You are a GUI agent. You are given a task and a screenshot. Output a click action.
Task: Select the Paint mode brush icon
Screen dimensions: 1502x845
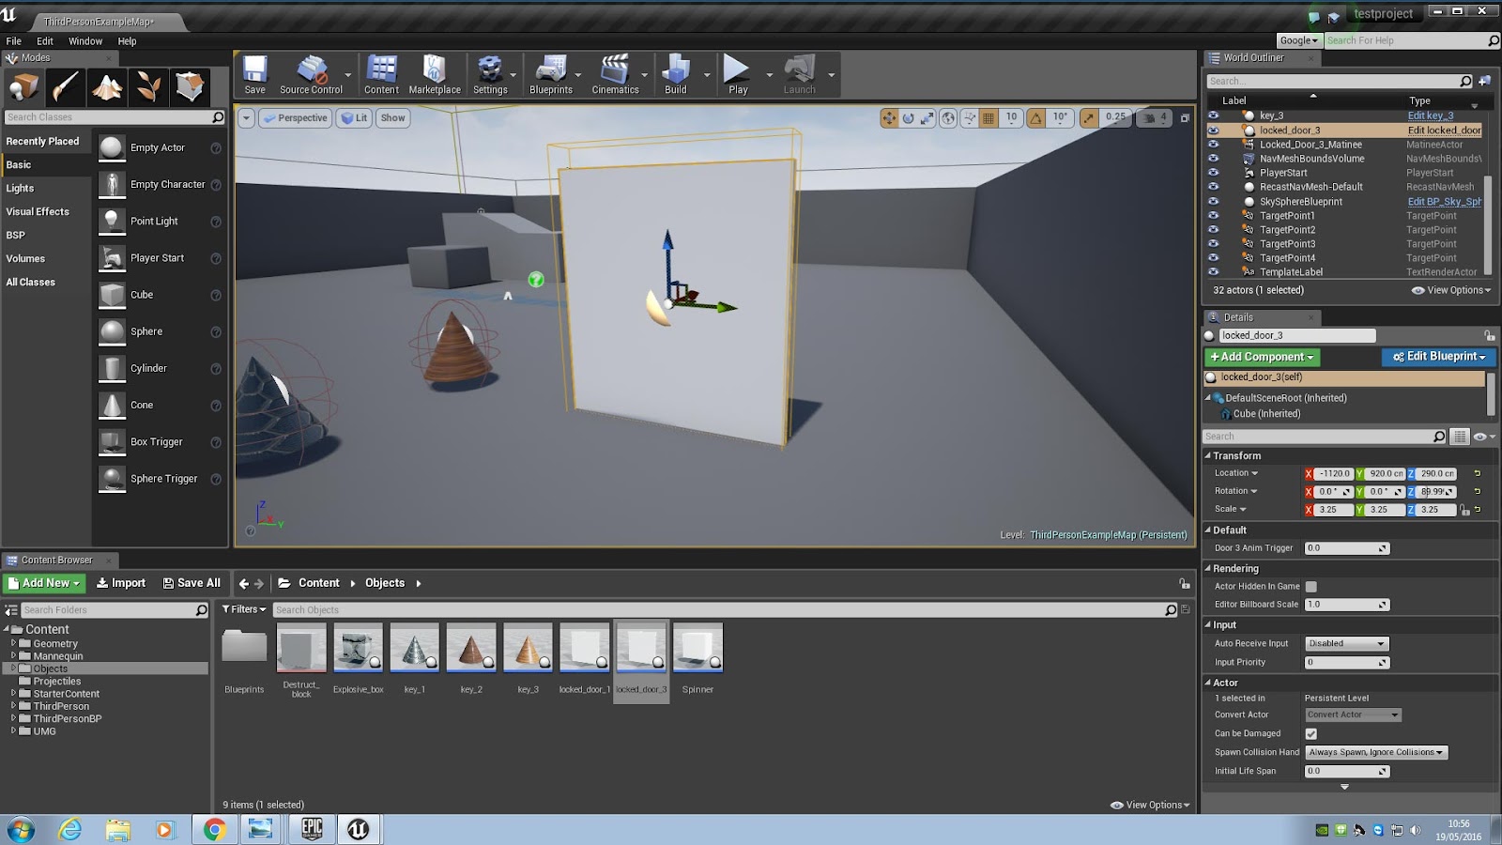65,86
